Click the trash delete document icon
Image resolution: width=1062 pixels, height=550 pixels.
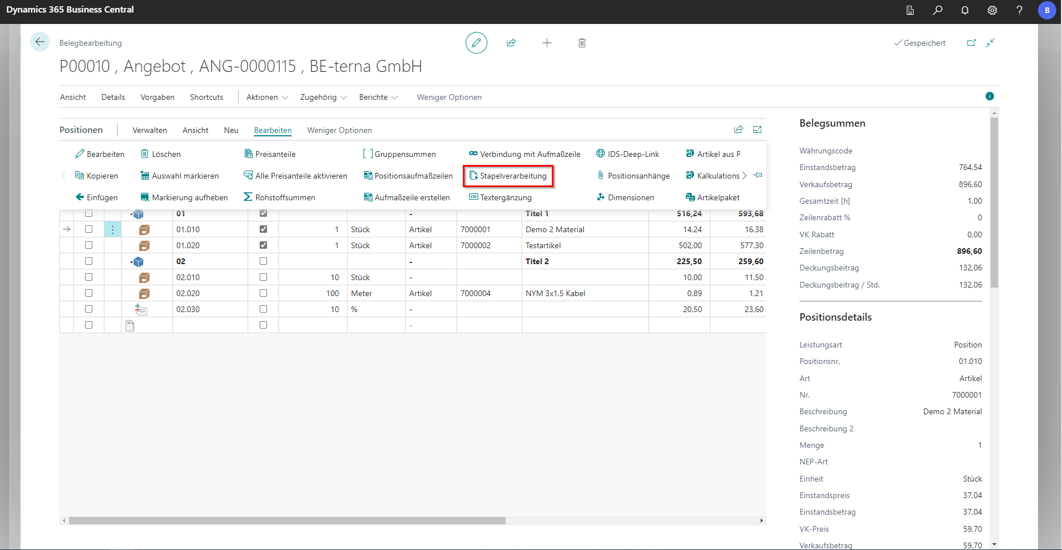[582, 43]
